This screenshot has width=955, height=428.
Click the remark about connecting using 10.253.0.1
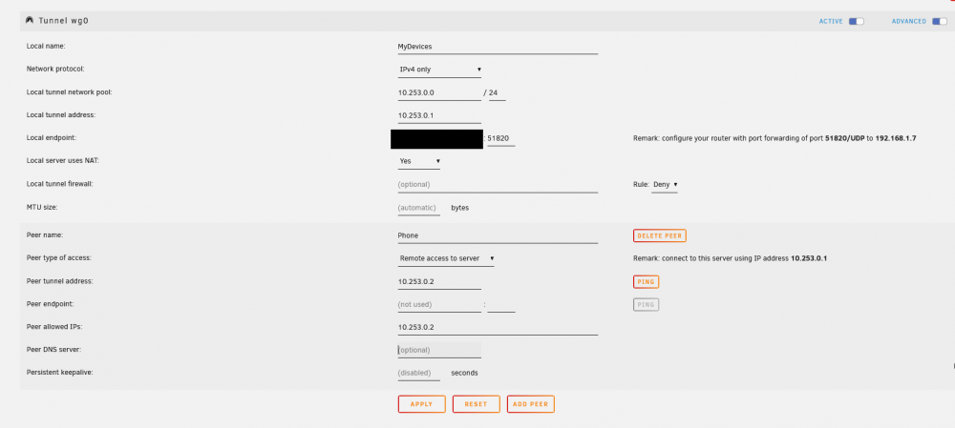(x=730, y=259)
